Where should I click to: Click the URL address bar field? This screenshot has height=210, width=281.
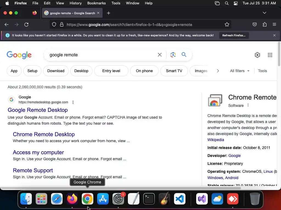(x=141, y=25)
